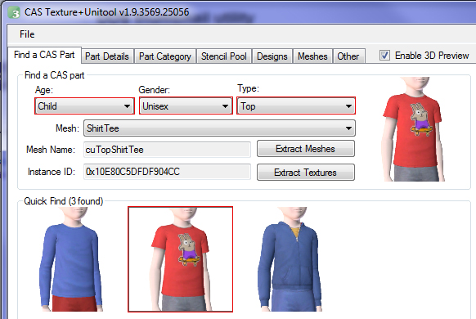Click the Extract Meshes button

click(306, 149)
